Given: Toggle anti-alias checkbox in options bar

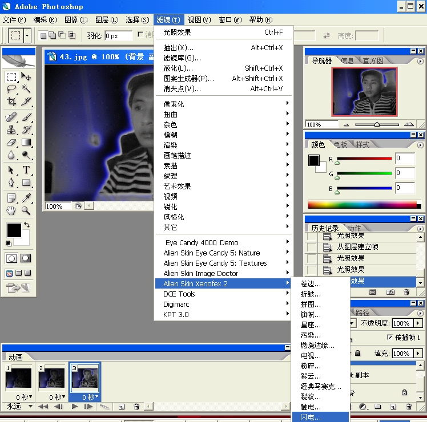Looking at the screenshot, I should (x=140, y=34).
